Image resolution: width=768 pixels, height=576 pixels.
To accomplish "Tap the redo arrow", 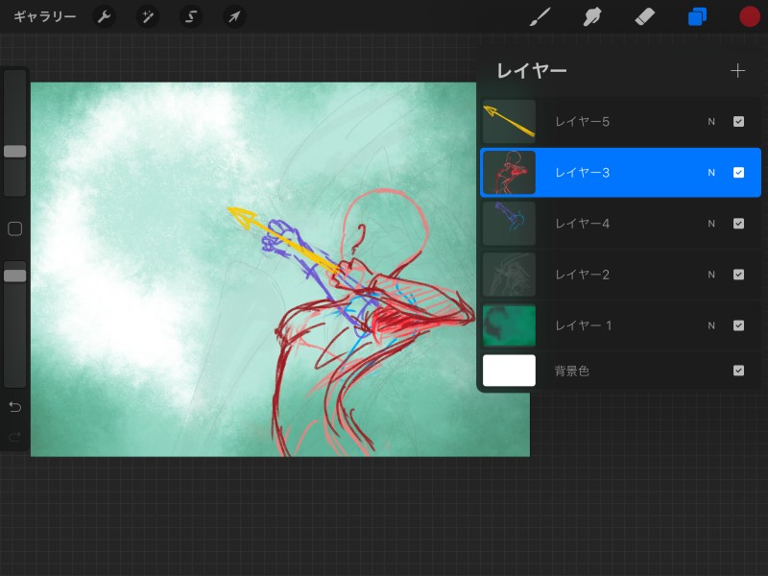I will coord(14,436).
